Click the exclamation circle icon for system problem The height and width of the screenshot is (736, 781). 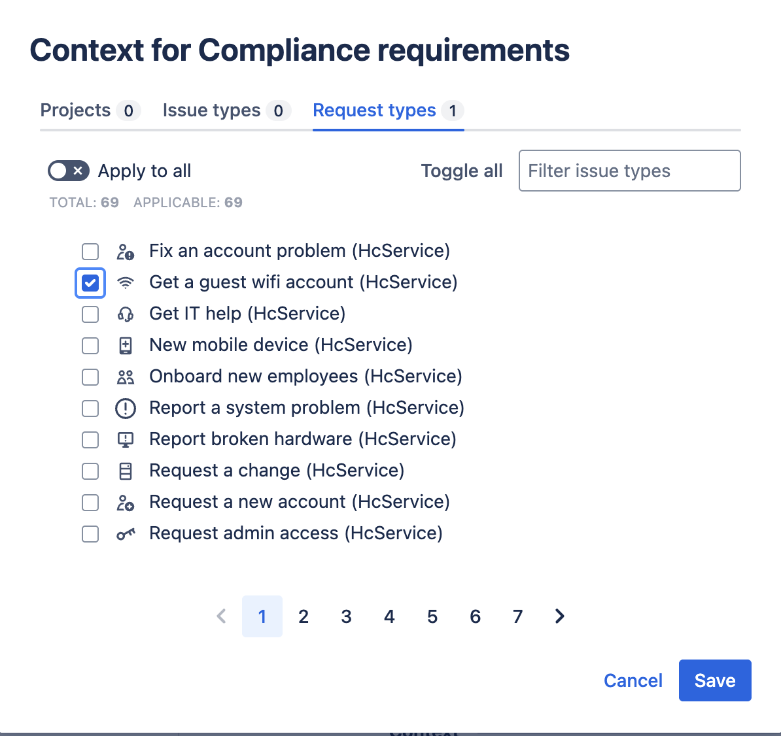point(125,408)
